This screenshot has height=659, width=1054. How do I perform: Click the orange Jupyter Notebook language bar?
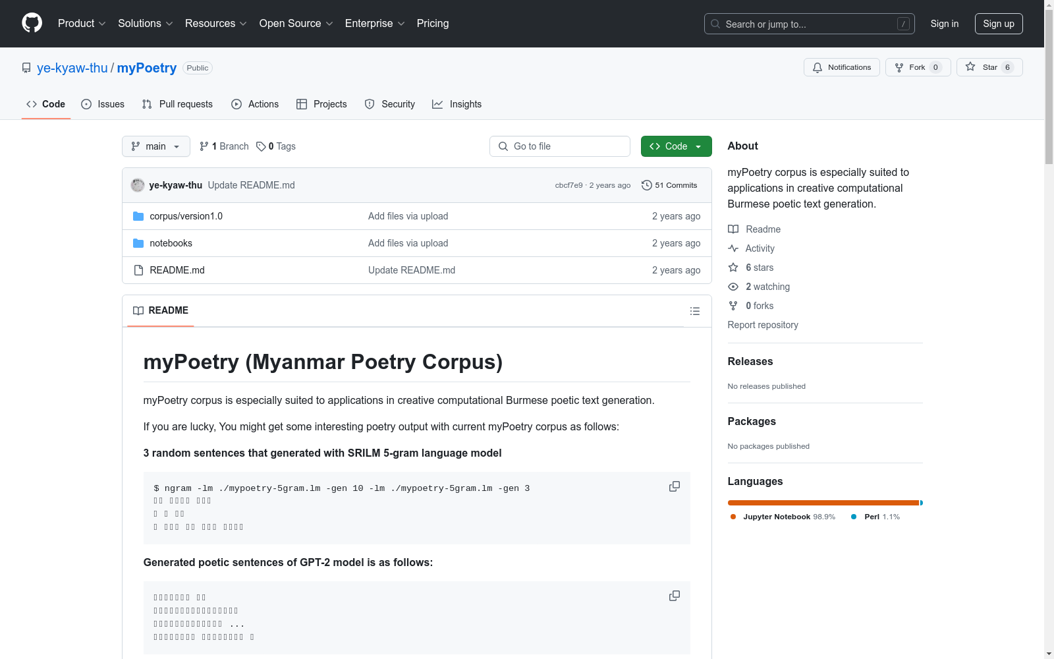pos(823,503)
